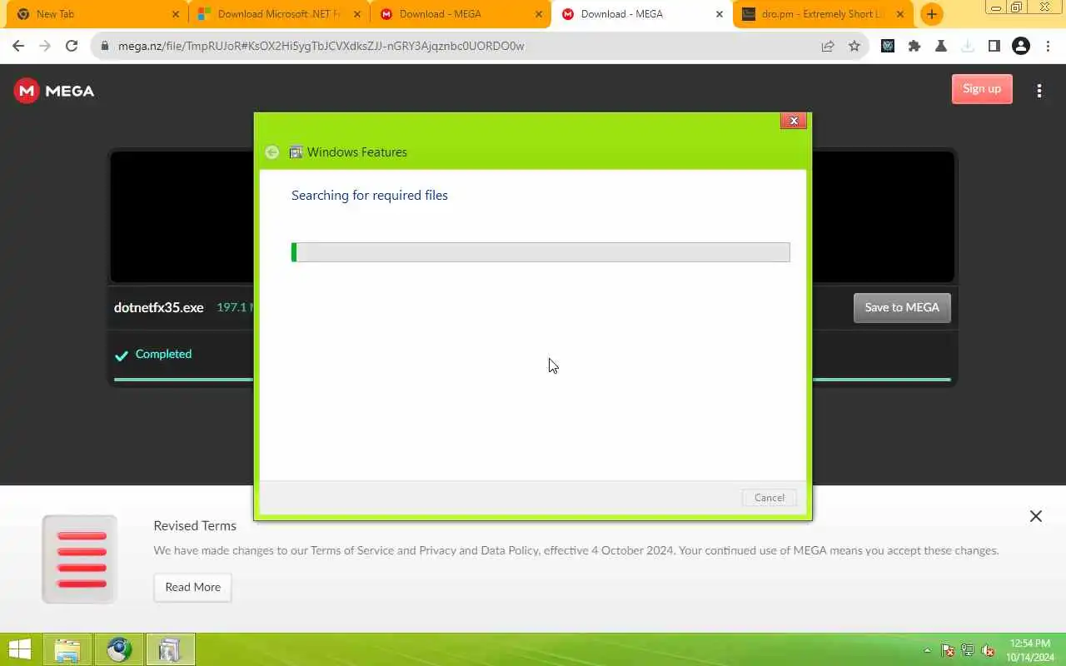Open the dark square extension icon
The width and height of the screenshot is (1066, 666).
[888, 47]
